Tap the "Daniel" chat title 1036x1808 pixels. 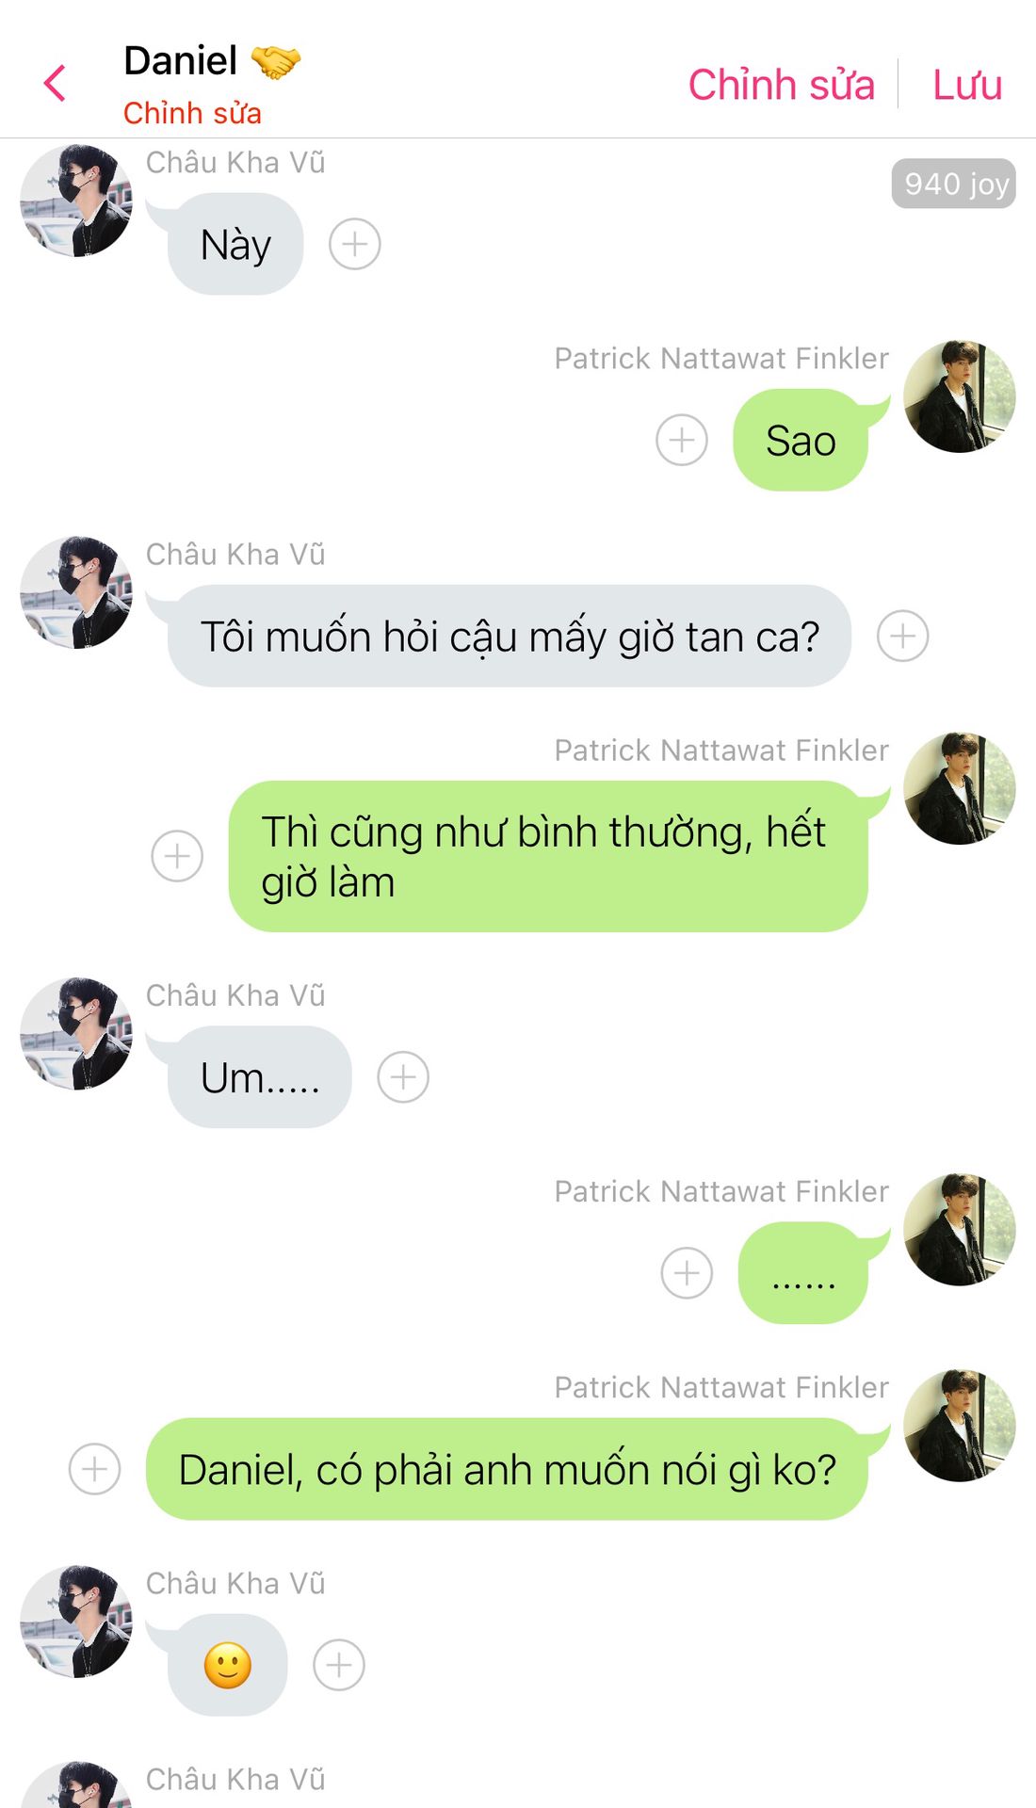click(181, 61)
